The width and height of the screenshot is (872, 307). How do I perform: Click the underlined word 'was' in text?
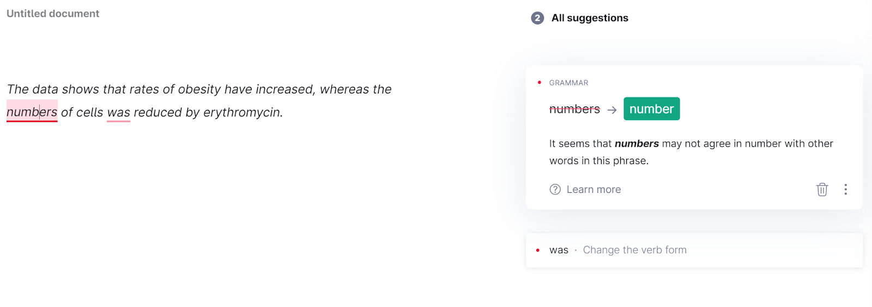118,112
